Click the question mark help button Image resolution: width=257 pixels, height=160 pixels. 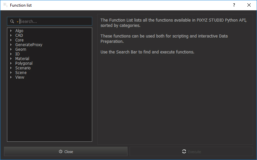[234, 5]
